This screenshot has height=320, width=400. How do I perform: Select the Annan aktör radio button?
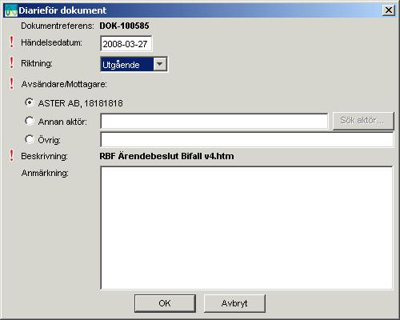click(30, 121)
